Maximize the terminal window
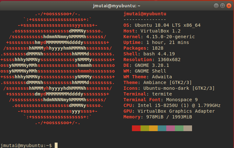The image size is (234, 148). point(222,6)
